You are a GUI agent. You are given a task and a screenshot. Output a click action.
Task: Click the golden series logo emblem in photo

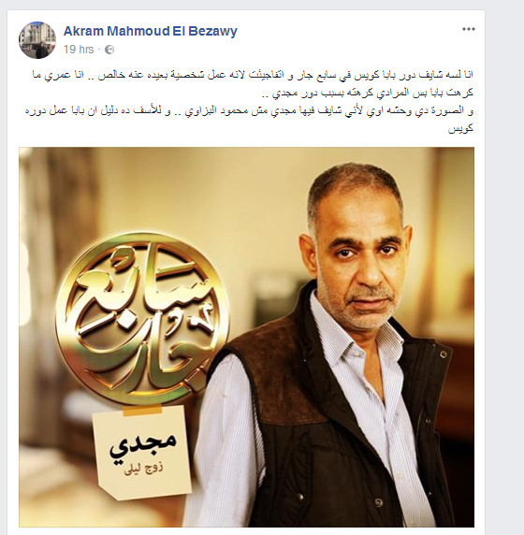(142, 319)
